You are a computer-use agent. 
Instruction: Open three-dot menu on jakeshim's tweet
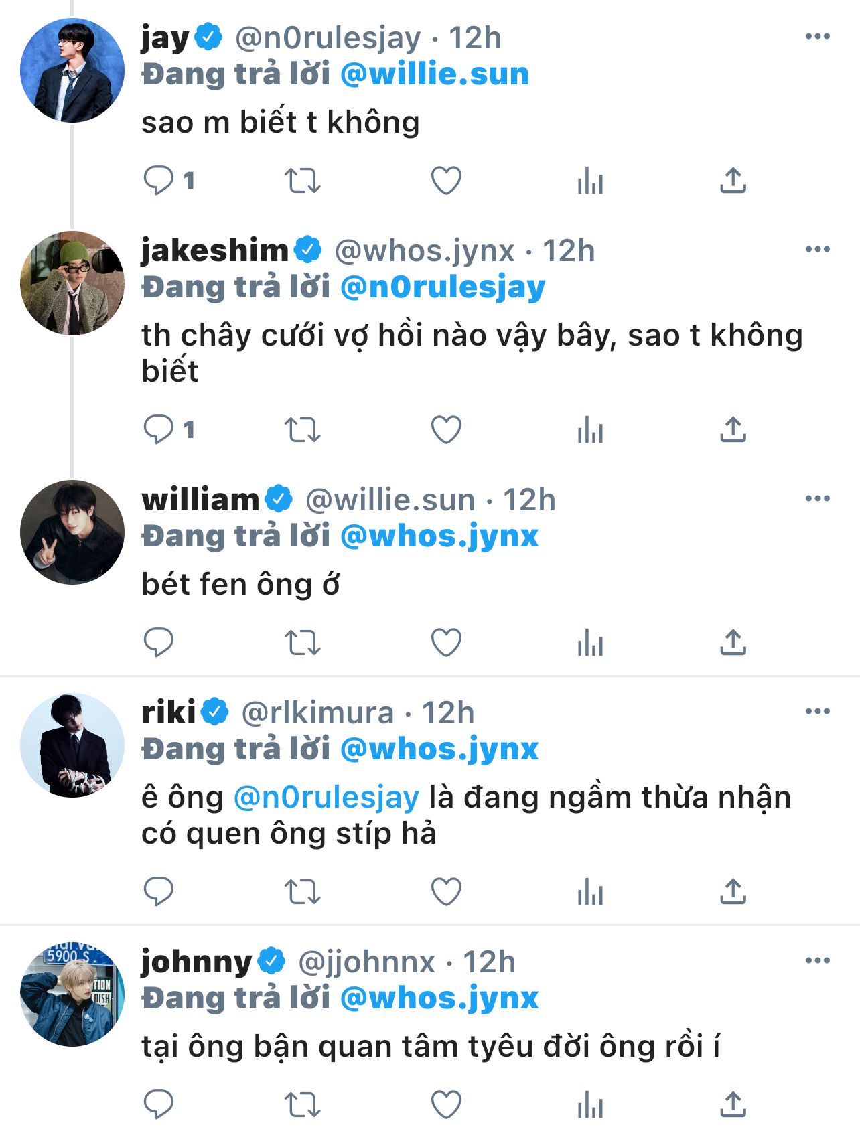coord(817,250)
